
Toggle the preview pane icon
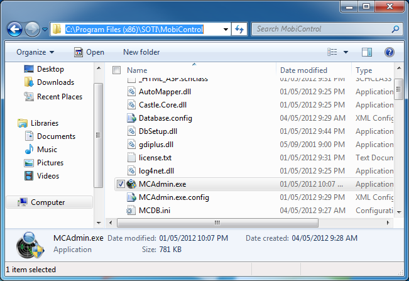(368, 52)
